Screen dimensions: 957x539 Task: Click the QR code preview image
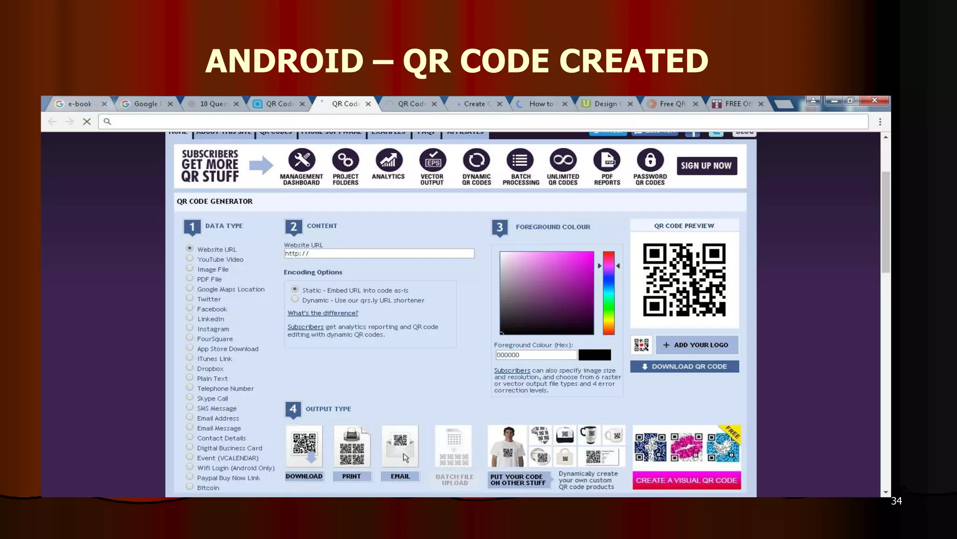(684, 280)
